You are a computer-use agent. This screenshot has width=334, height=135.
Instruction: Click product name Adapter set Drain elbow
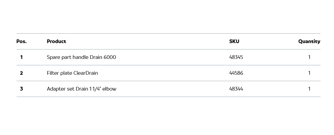tap(81, 89)
